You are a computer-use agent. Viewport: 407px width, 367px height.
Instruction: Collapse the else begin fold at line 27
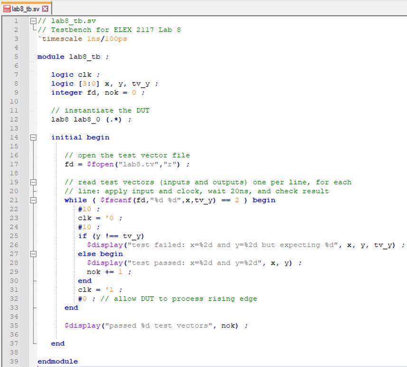(x=34, y=254)
